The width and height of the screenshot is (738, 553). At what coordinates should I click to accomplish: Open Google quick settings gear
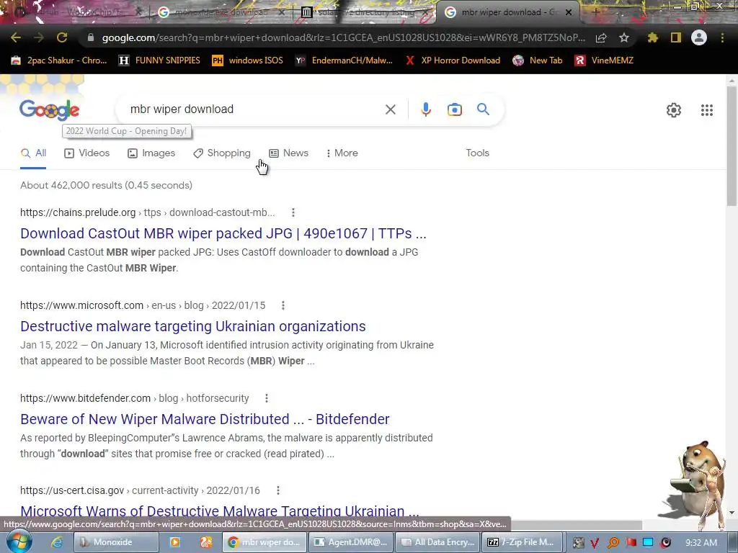tap(674, 110)
